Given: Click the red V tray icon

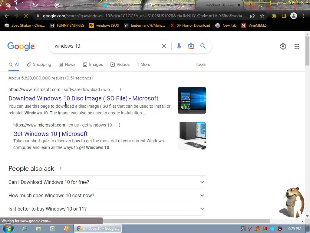Looking at the screenshot, I should (x=250, y=229).
